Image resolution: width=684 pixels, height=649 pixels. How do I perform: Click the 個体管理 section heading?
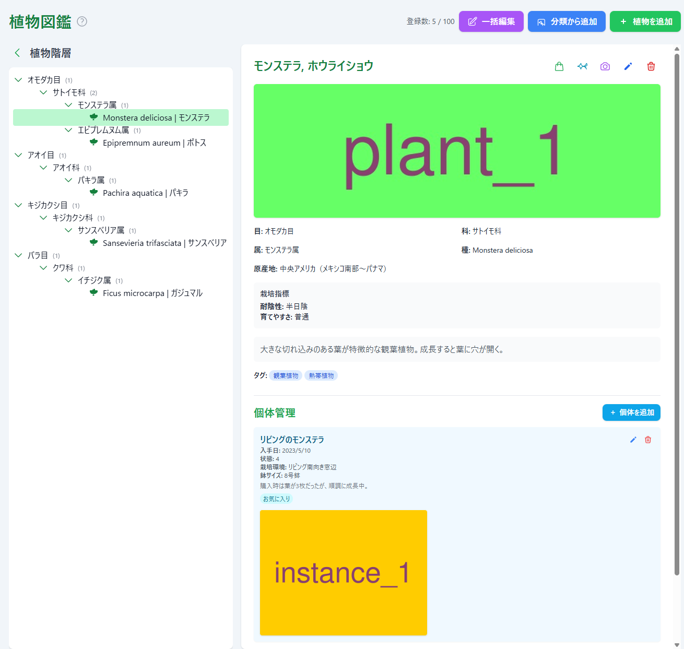pyautogui.click(x=275, y=412)
